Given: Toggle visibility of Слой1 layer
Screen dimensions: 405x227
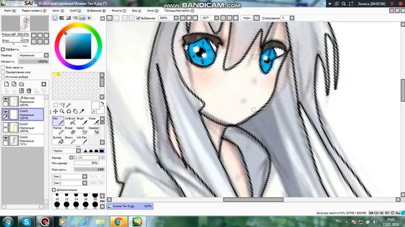Looking at the screenshot, I should point(5,138).
